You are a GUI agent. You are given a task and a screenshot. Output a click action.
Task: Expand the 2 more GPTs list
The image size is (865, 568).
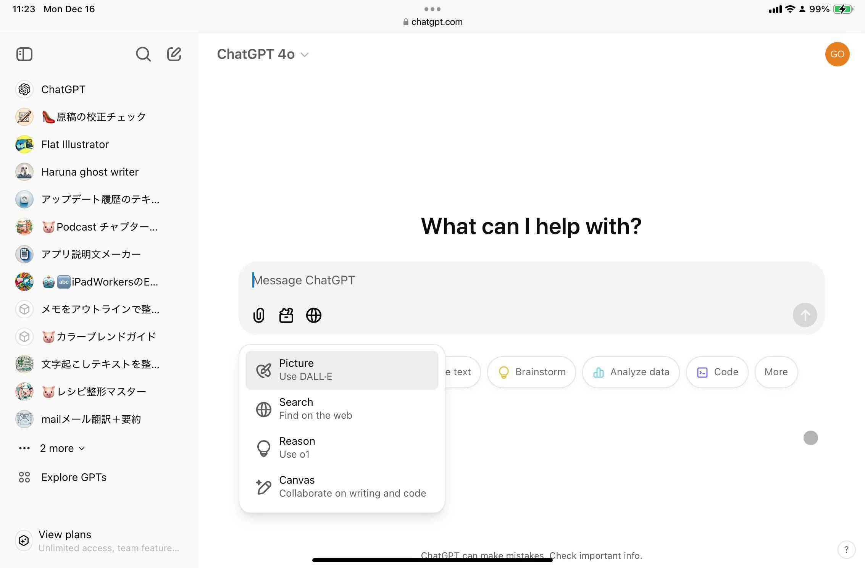click(x=62, y=448)
